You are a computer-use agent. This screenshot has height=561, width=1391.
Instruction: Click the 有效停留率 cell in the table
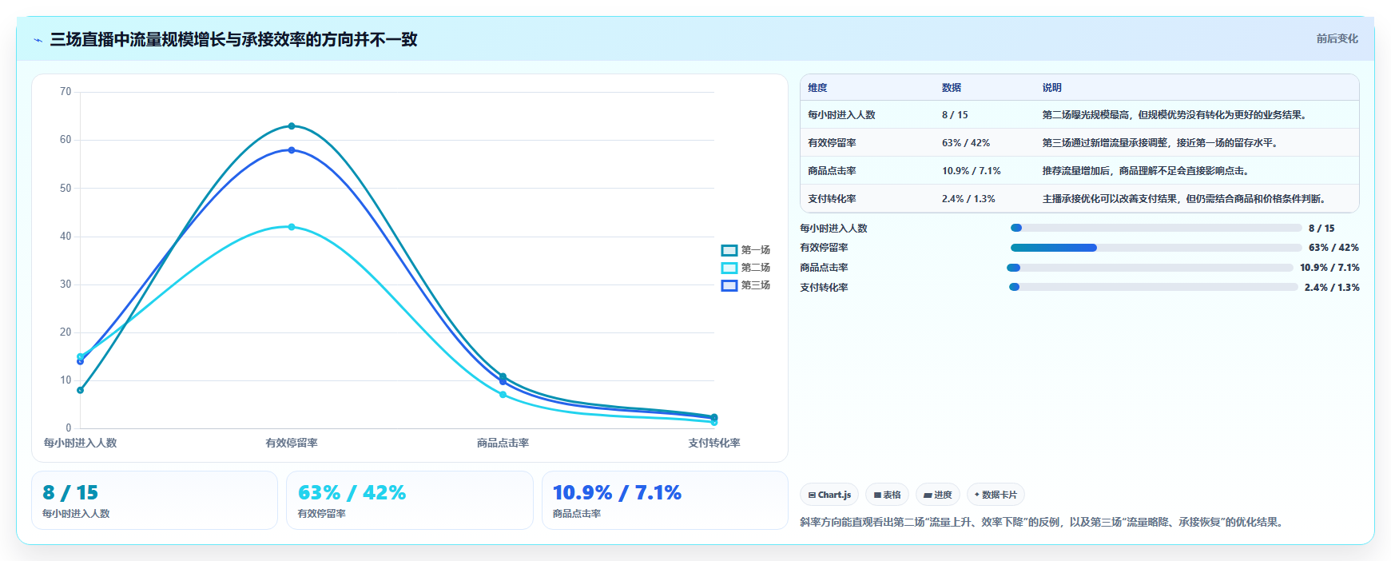point(832,143)
